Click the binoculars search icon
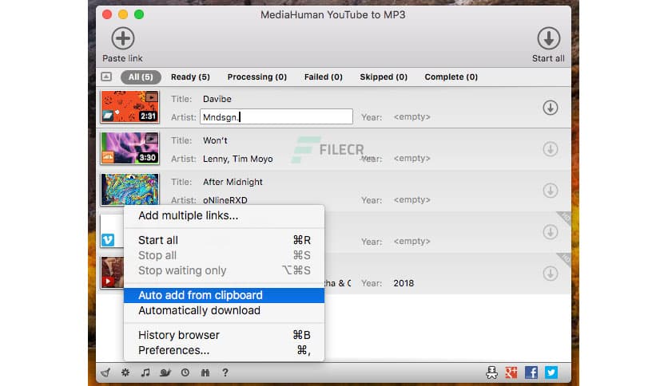Screen dimensions: 668x386 coord(205,372)
